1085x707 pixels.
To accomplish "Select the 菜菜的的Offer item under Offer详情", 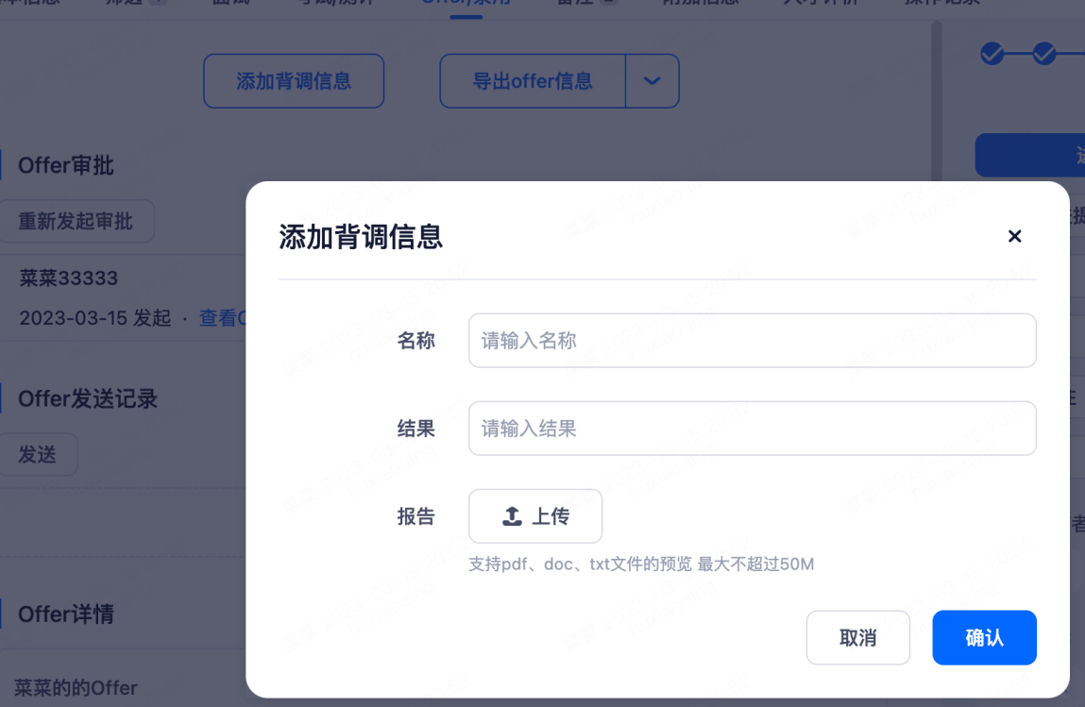I will pos(76,687).
